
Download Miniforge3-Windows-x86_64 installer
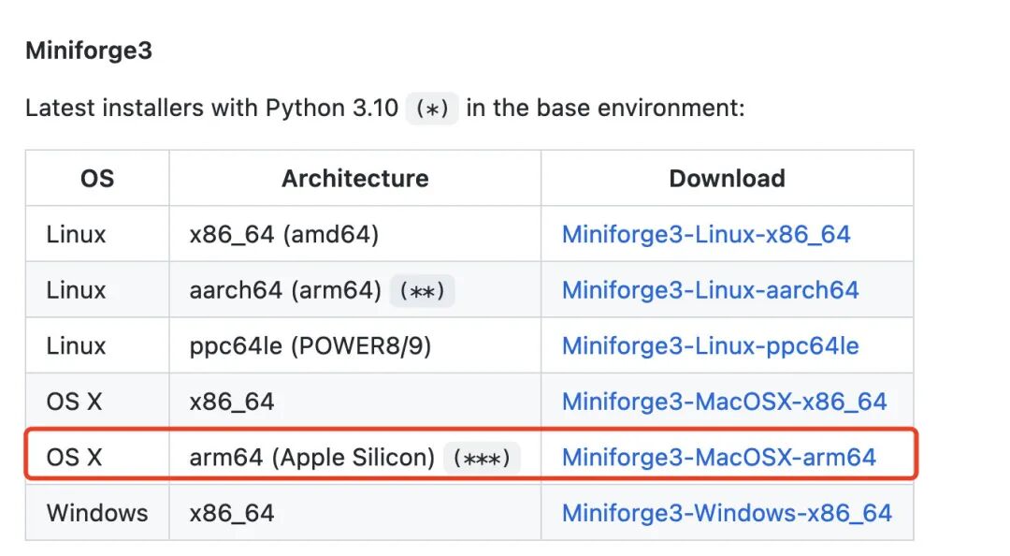726,512
